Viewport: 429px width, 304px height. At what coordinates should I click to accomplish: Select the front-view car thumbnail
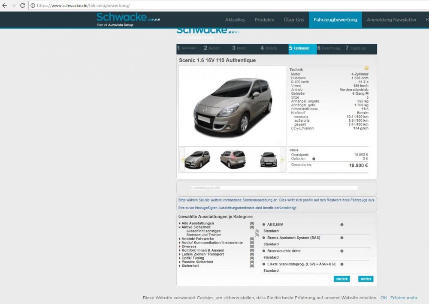point(269,160)
